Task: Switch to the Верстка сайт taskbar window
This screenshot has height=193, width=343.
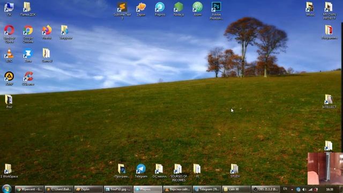Action: click(x=177, y=189)
